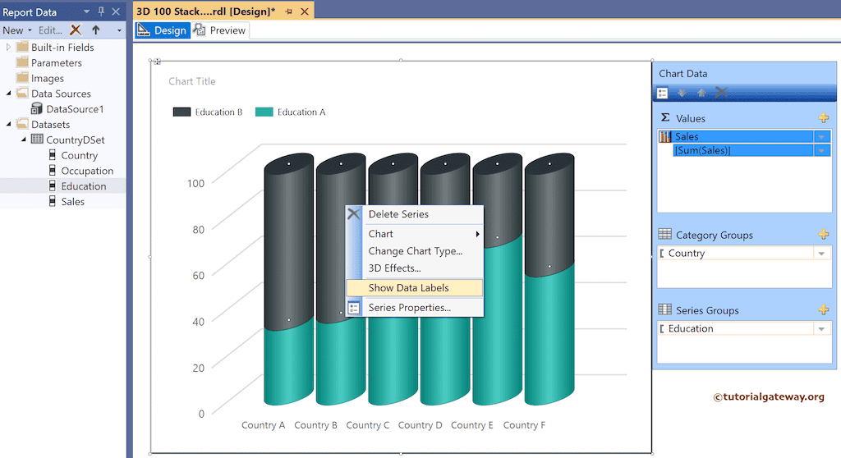The height and width of the screenshot is (458, 841).
Task: Click the DataSource1 database icon
Action: 36,109
